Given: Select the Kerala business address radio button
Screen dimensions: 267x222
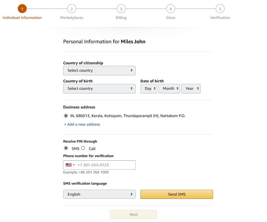Looking at the screenshot, I should [66, 116].
